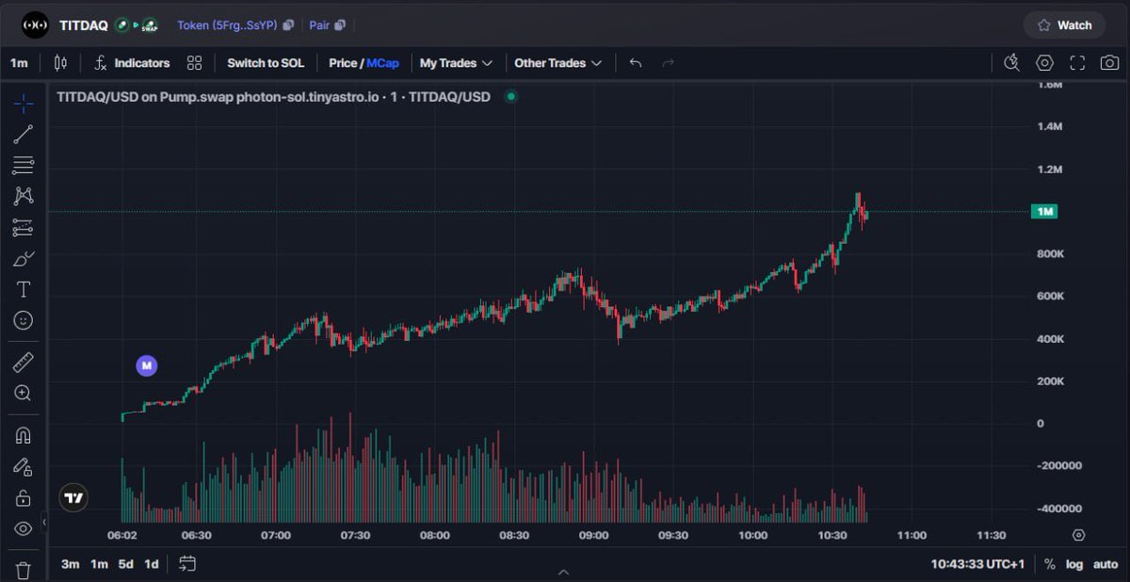The image size is (1130, 582).
Task: Redo the chart action
Action: point(669,63)
